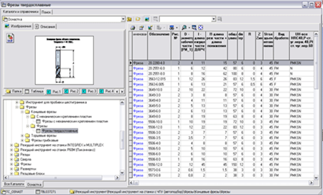The height and width of the screenshot is (195, 323).
Task: Click table icon of Фрезы твердосплавные node
Action: coord(38,131)
